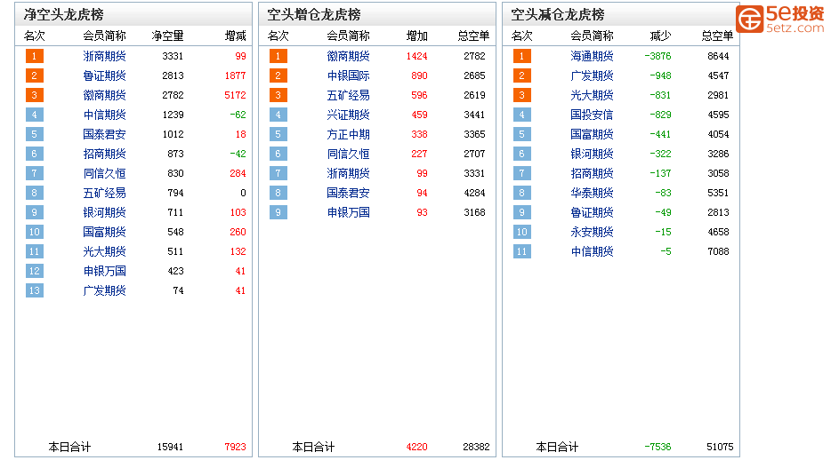Click the decrease total -7536
Image resolution: width=831 pixels, height=468 pixels.
click(658, 448)
